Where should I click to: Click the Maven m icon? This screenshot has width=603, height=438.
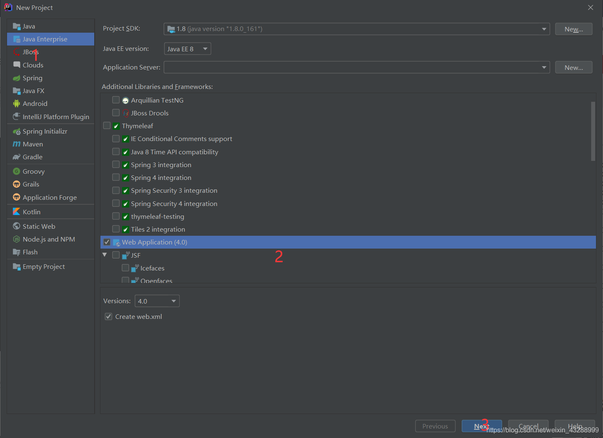tap(17, 144)
